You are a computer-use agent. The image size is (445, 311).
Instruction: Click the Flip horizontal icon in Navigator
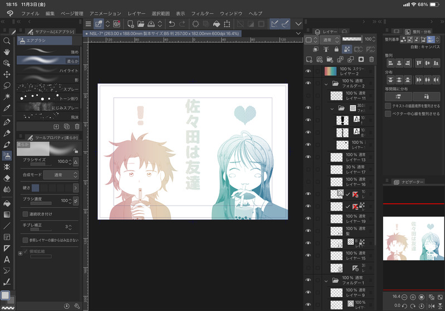click(x=432, y=306)
